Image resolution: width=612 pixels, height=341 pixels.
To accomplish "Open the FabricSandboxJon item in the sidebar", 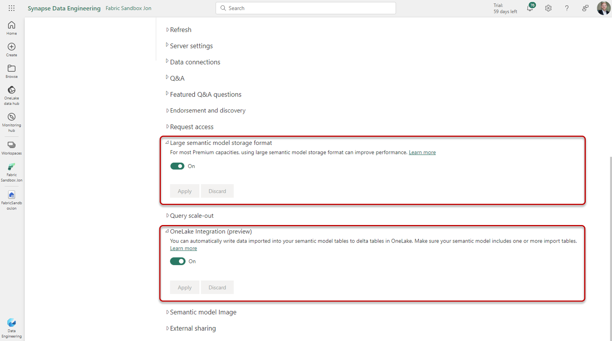I will point(11,200).
